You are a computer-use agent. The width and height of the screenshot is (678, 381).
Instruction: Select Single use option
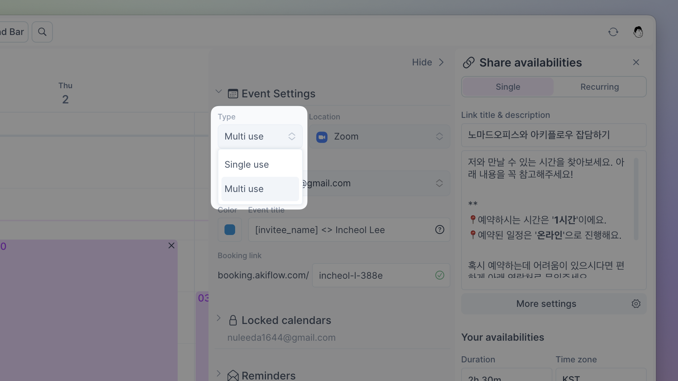coord(260,165)
